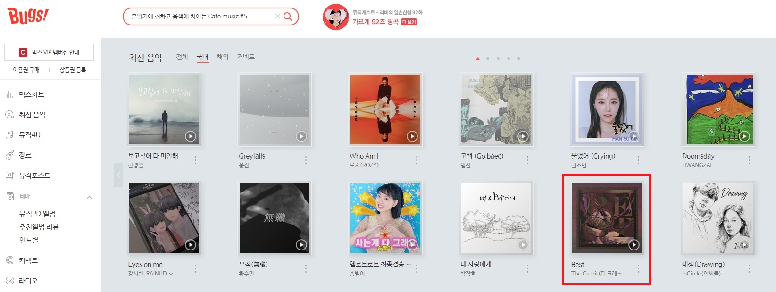Click the search magnifier icon
776x292 pixels.
tap(287, 17)
